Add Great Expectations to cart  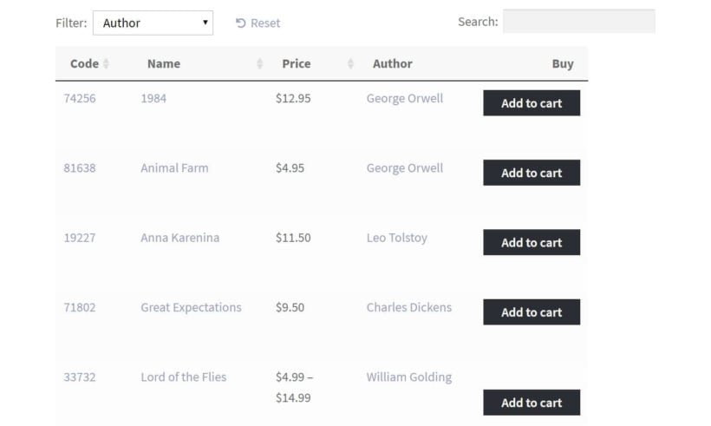532,311
